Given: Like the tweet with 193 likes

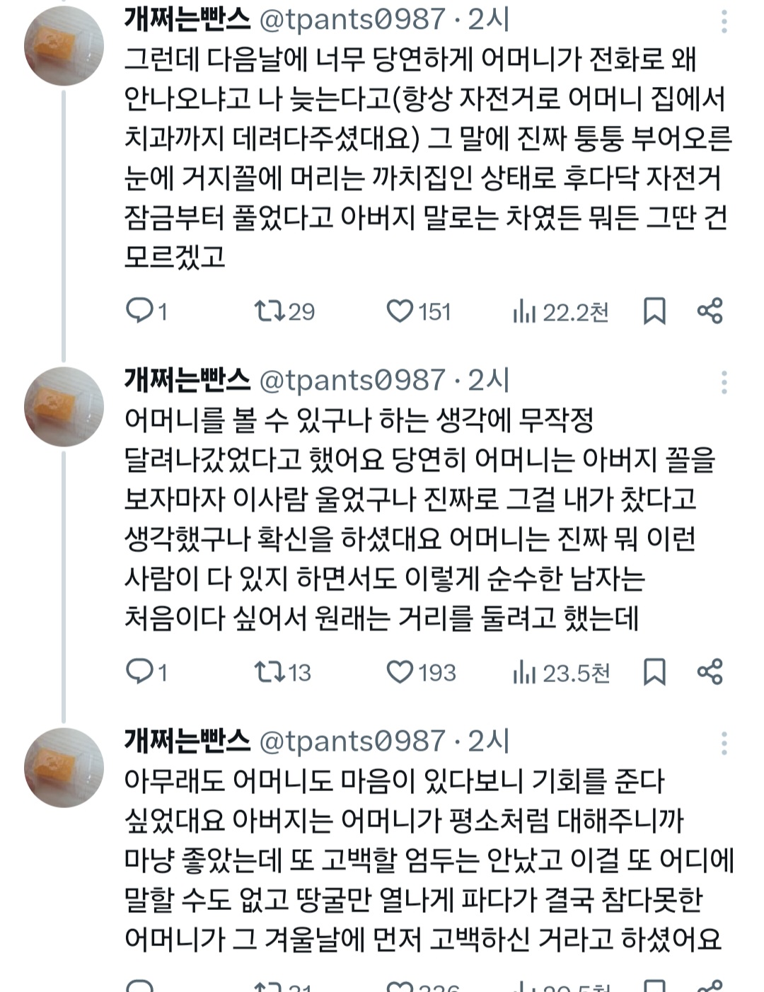Looking at the screenshot, I should pos(400,672).
